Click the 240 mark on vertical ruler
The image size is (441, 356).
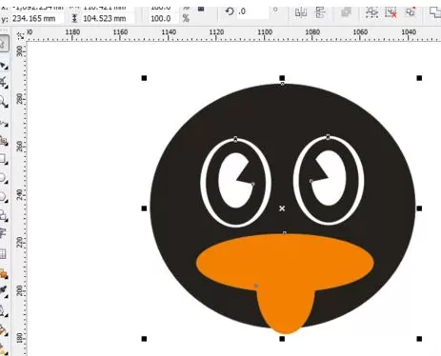(x=20, y=194)
